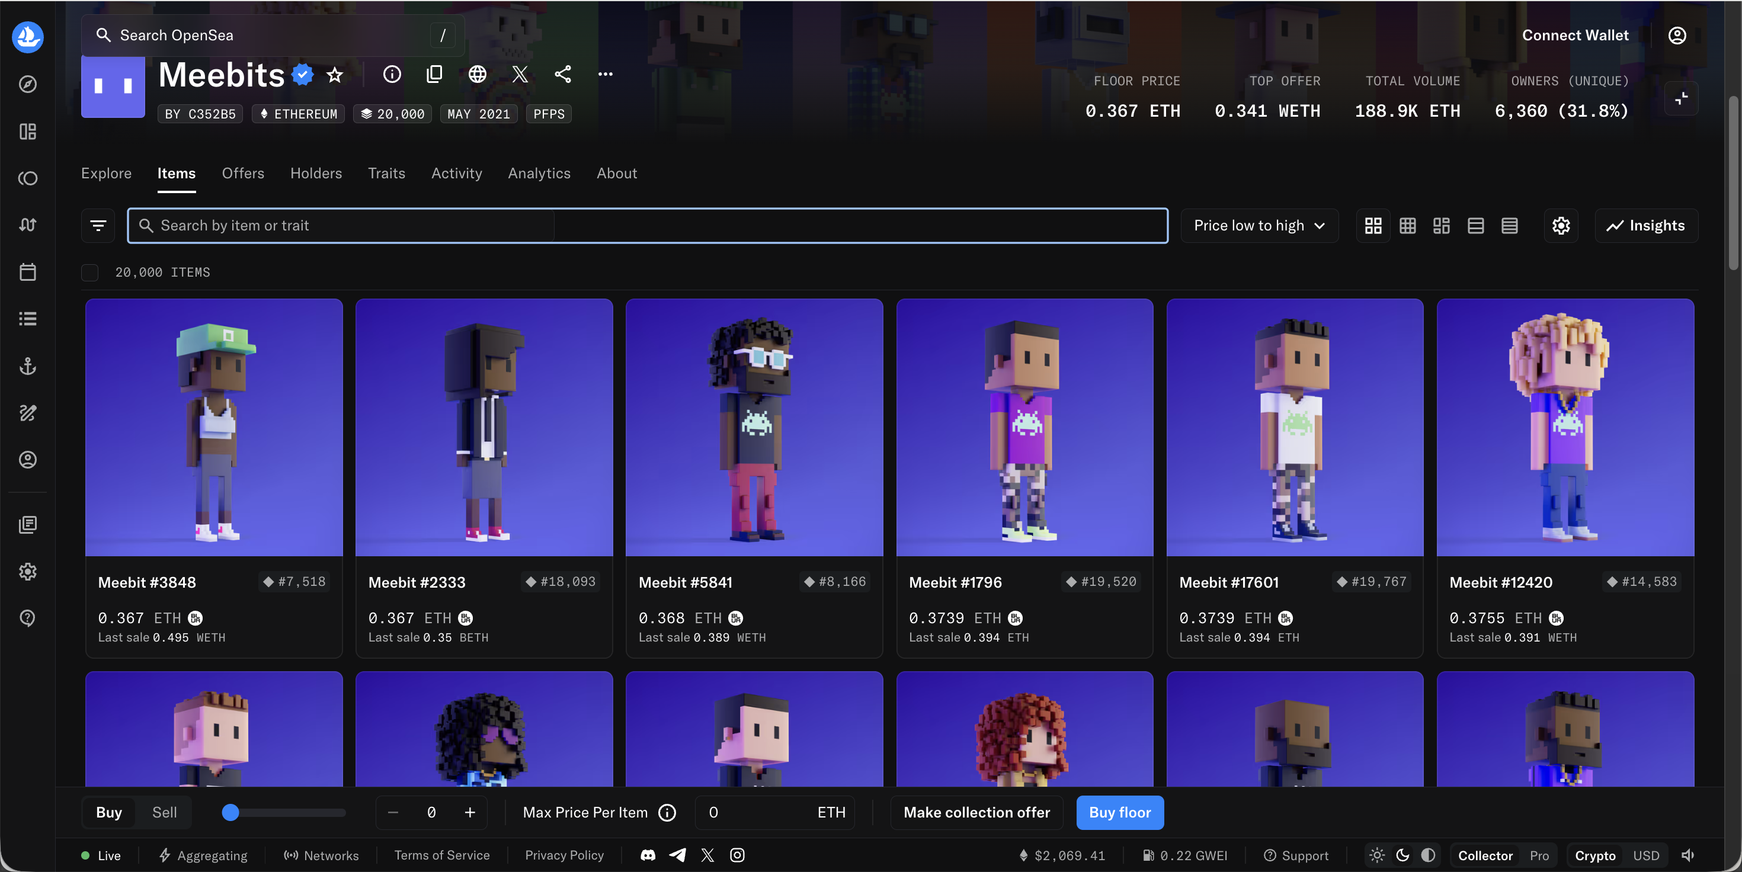This screenshot has width=1742, height=872.
Task: Open the Meebits collection info icon
Action: pos(392,75)
